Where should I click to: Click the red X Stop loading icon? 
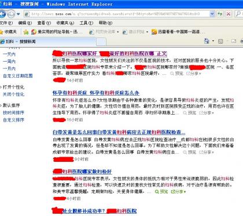pos(229,14)
